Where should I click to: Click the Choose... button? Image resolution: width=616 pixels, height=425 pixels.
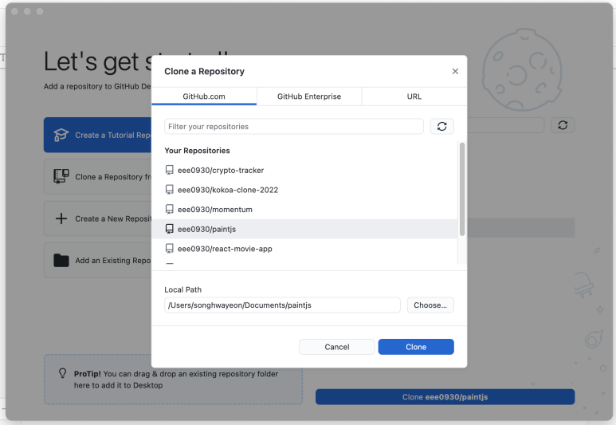430,305
